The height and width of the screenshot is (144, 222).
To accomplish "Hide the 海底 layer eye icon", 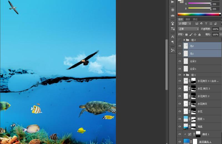I will [x=180, y=127].
